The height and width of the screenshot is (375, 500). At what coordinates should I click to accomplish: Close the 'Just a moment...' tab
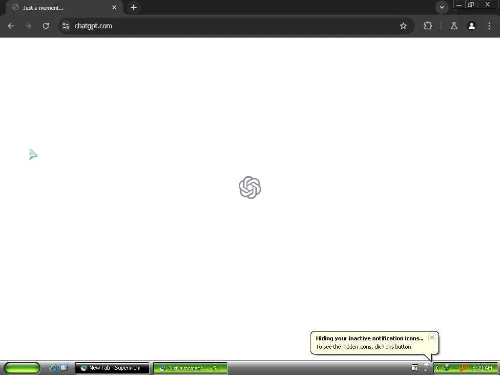[x=114, y=7]
